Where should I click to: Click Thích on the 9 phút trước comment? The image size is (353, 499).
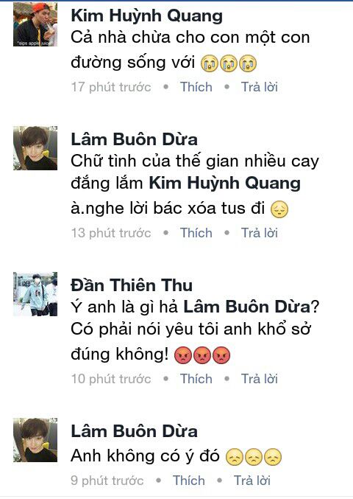coord(188,481)
